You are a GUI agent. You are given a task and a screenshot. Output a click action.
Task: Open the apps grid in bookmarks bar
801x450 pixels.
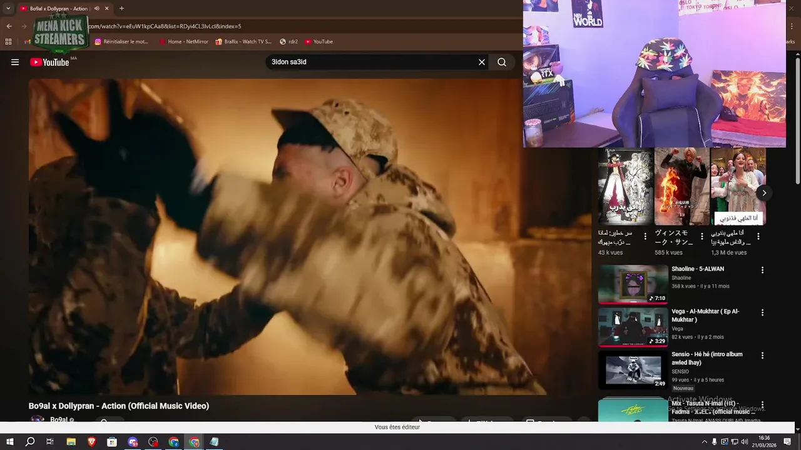click(x=8, y=42)
